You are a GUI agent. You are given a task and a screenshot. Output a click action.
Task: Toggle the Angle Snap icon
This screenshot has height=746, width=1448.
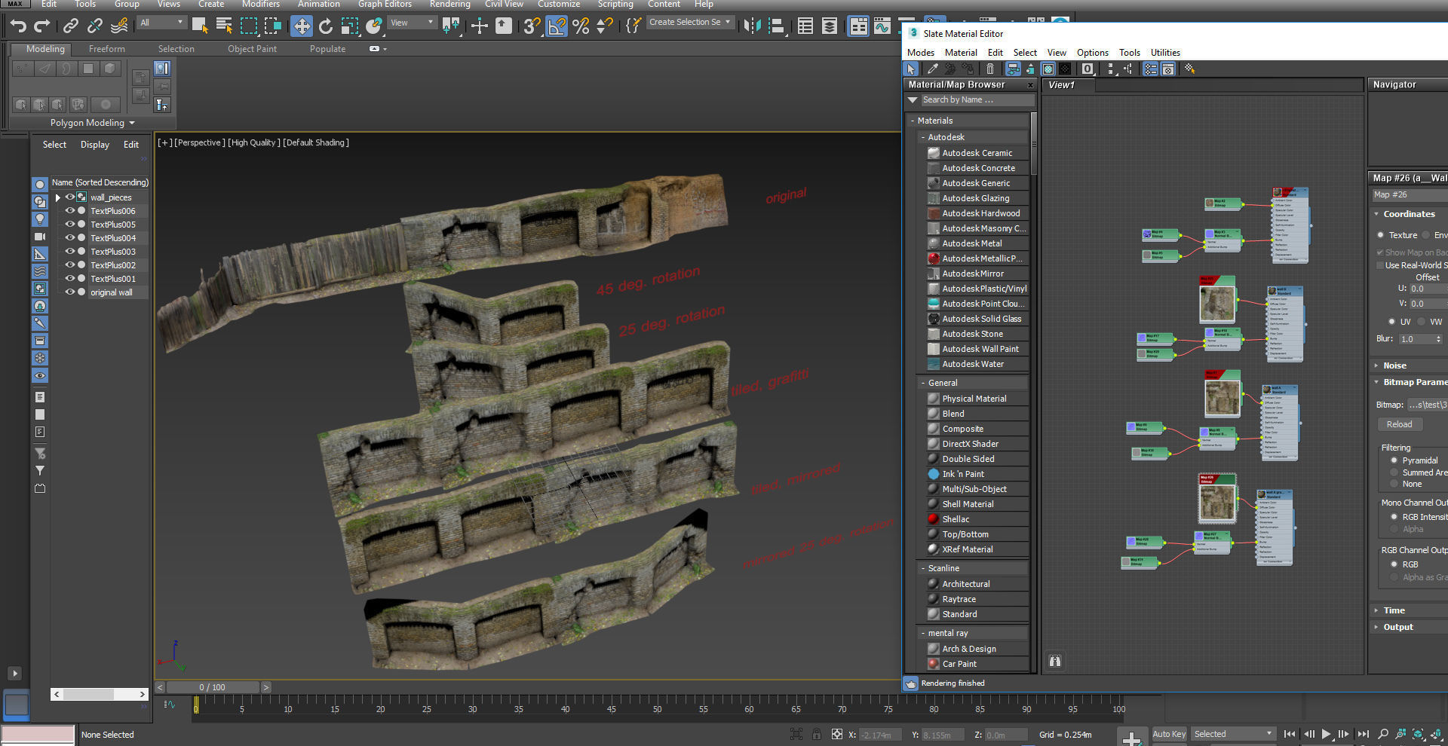click(557, 26)
